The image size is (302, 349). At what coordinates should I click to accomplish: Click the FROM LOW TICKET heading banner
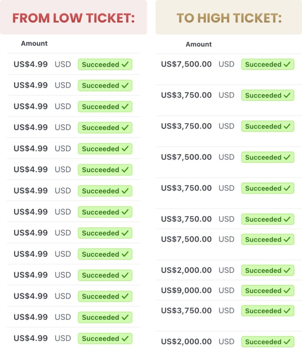[x=73, y=17]
